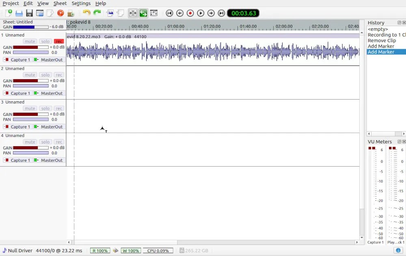Disarm recording on track 1

point(58,41)
